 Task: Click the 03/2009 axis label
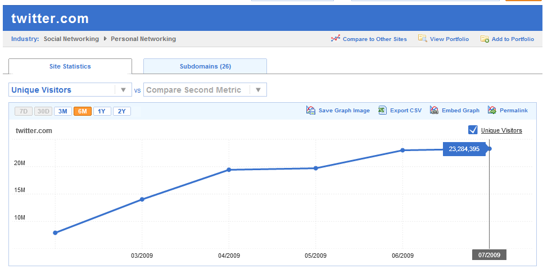click(x=142, y=256)
